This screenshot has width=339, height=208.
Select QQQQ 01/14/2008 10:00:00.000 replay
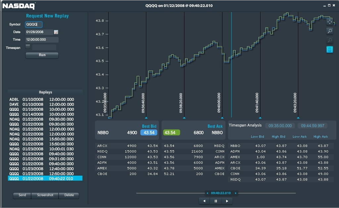[x=45, y=114]
